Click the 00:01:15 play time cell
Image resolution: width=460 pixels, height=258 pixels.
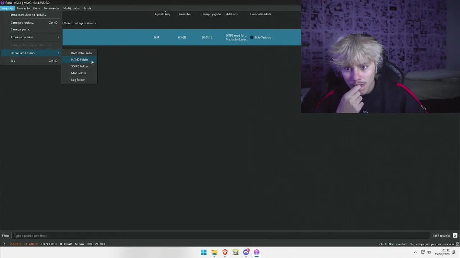207,37
